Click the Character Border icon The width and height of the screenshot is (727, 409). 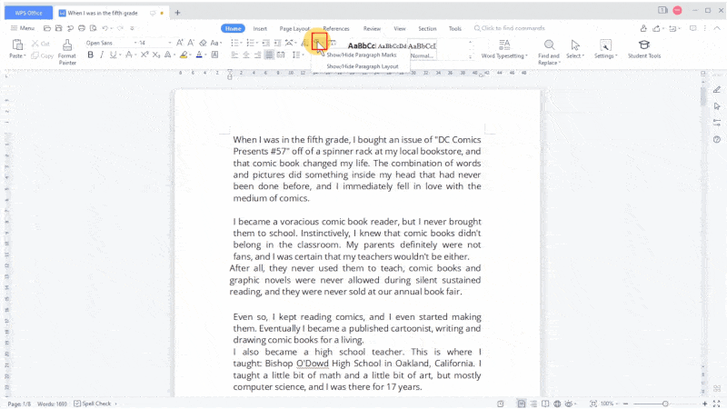(215, 55)
